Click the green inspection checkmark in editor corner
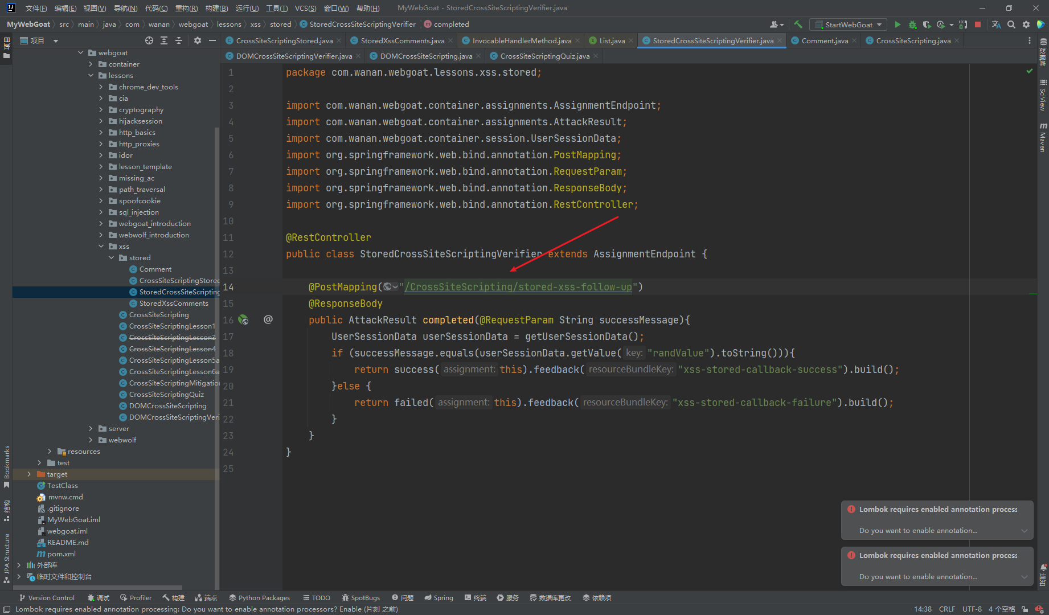Image resolution: width=1049 pixels, height=615 pixels. tap(1030, 71)
